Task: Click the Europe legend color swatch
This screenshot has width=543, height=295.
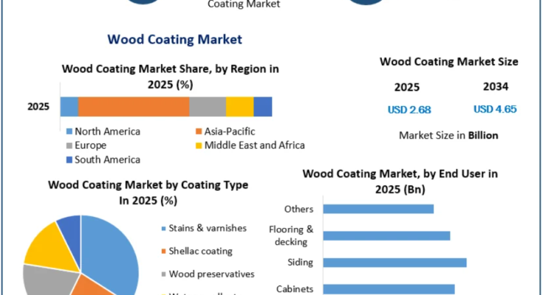Action: coord(69,145)
